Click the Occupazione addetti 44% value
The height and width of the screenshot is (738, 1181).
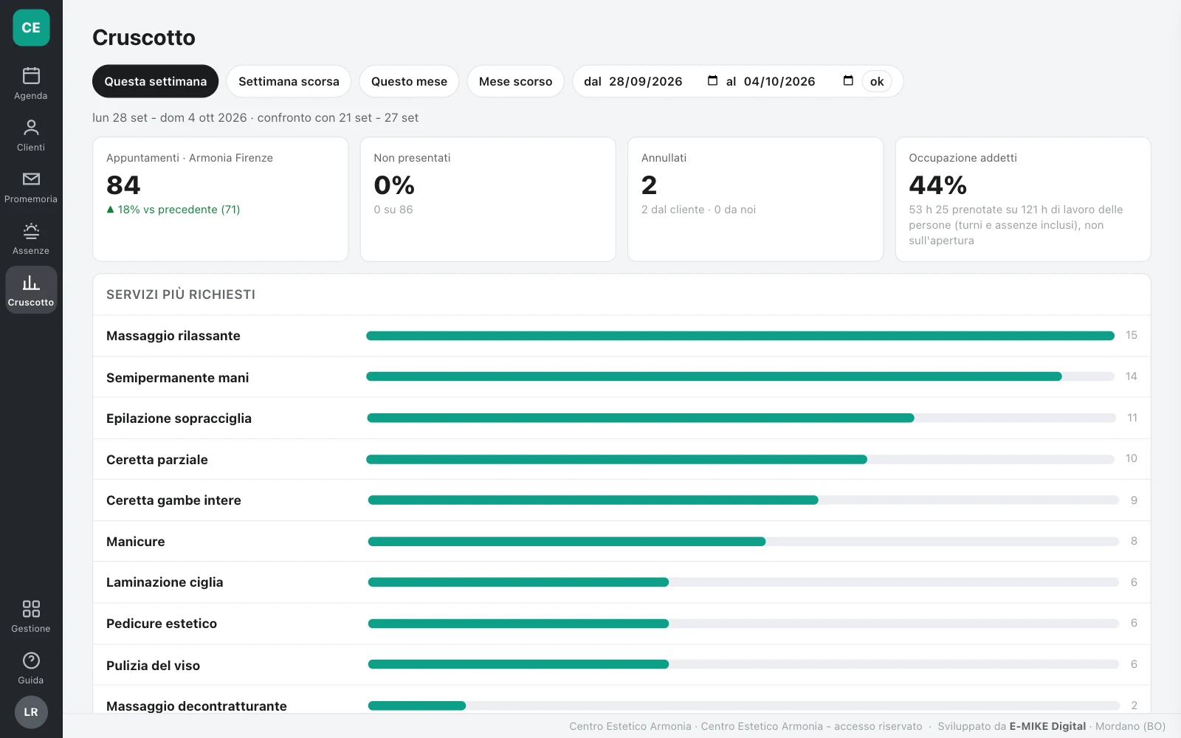937,184
